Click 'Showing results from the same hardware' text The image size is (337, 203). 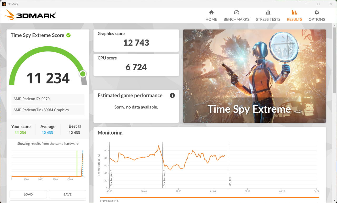[x=48, y=144]
